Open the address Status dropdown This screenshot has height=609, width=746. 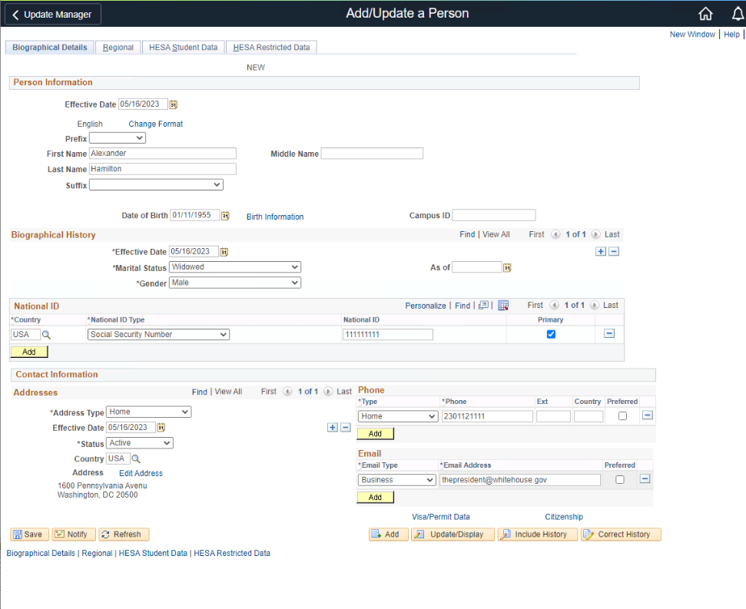(x=139, y=443)
